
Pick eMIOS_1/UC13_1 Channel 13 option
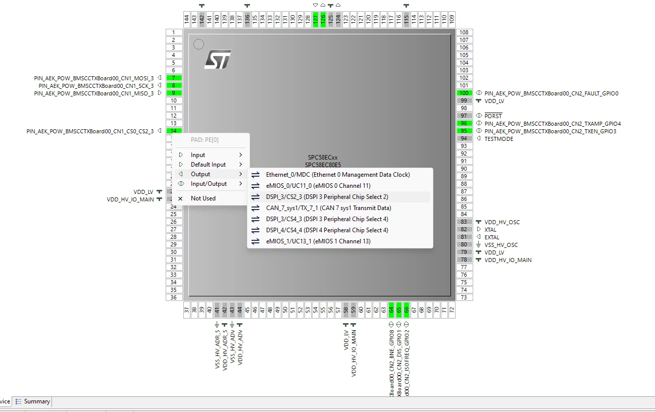pyautogui.click(x=339, y=241)
